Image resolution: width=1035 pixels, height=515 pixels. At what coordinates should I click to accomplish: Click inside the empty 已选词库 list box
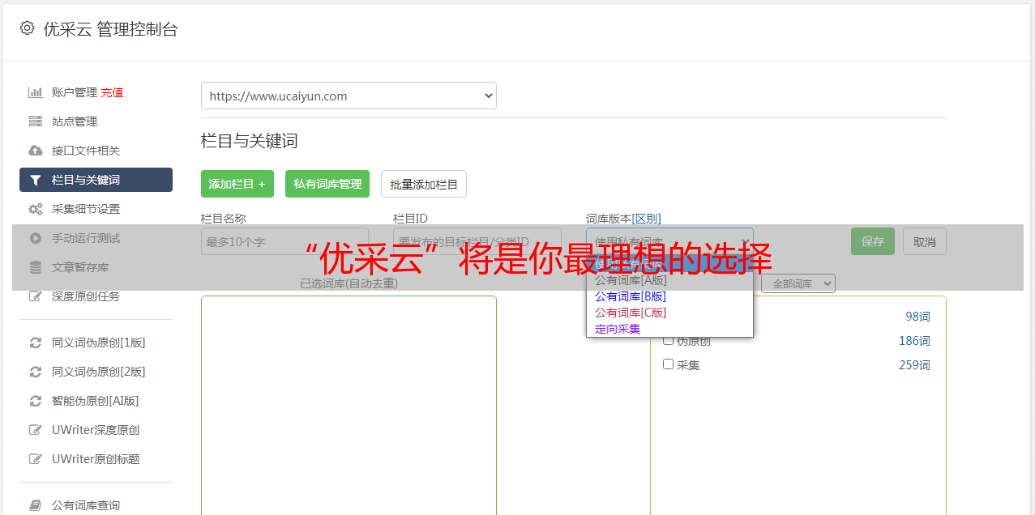tap(349, 405)
